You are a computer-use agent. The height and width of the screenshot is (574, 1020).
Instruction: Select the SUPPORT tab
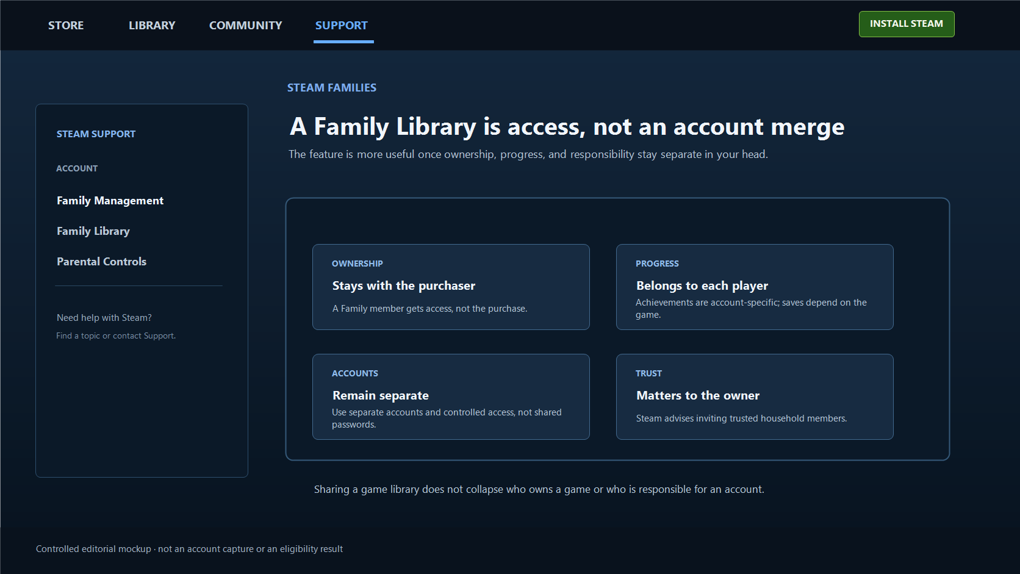coord(342,26)
